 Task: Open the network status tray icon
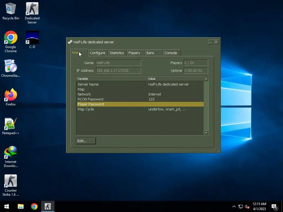point(241,206)
